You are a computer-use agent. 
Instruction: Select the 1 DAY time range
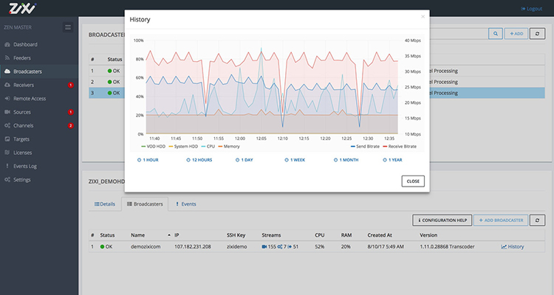point(244,160)
